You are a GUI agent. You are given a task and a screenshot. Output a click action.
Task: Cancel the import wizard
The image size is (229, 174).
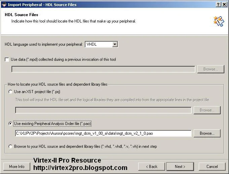(212, 166)
